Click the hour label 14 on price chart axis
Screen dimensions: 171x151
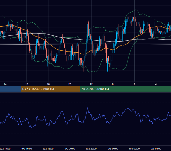(5, 84)
